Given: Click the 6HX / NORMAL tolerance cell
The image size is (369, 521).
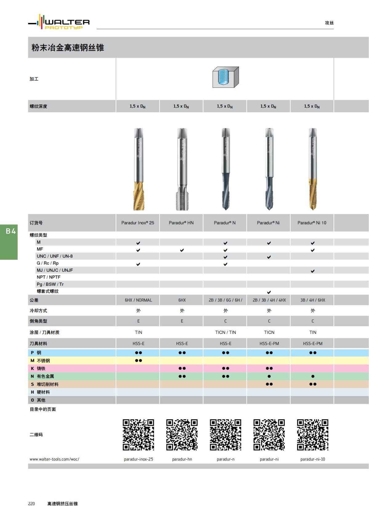Looking at the screenshot, I should pos(138,300).
